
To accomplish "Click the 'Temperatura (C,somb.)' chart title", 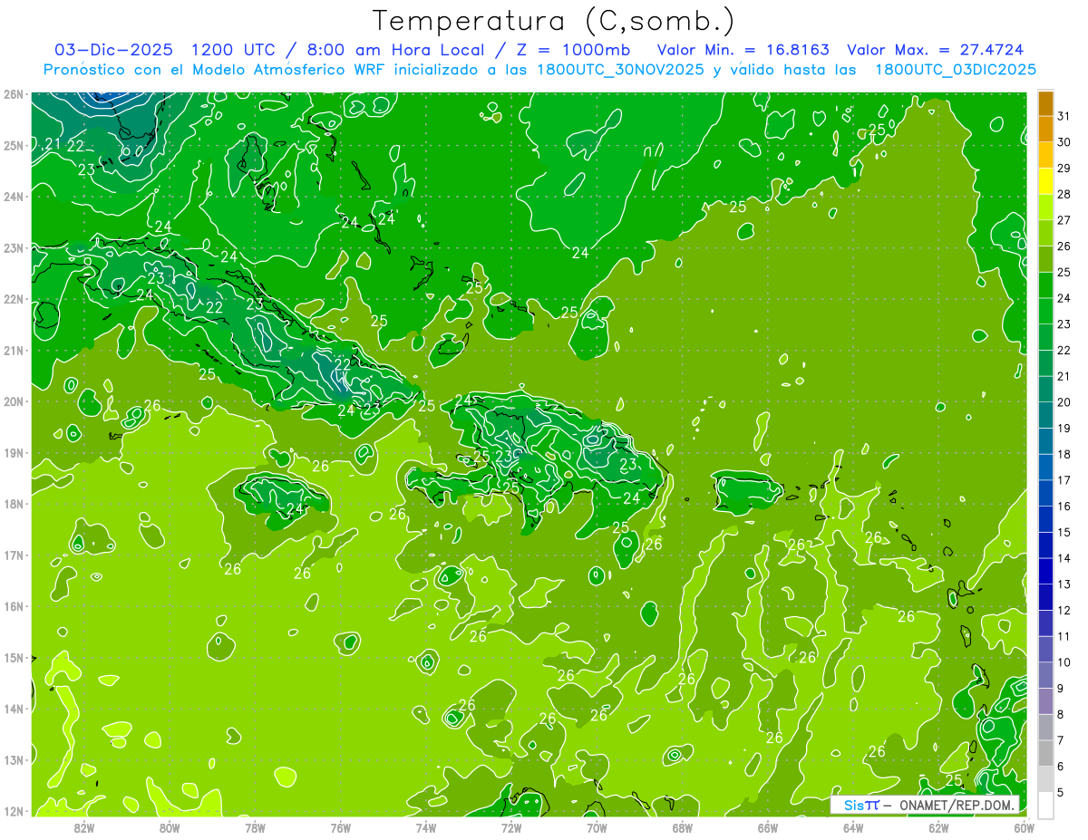I will (x=553, y=21).
